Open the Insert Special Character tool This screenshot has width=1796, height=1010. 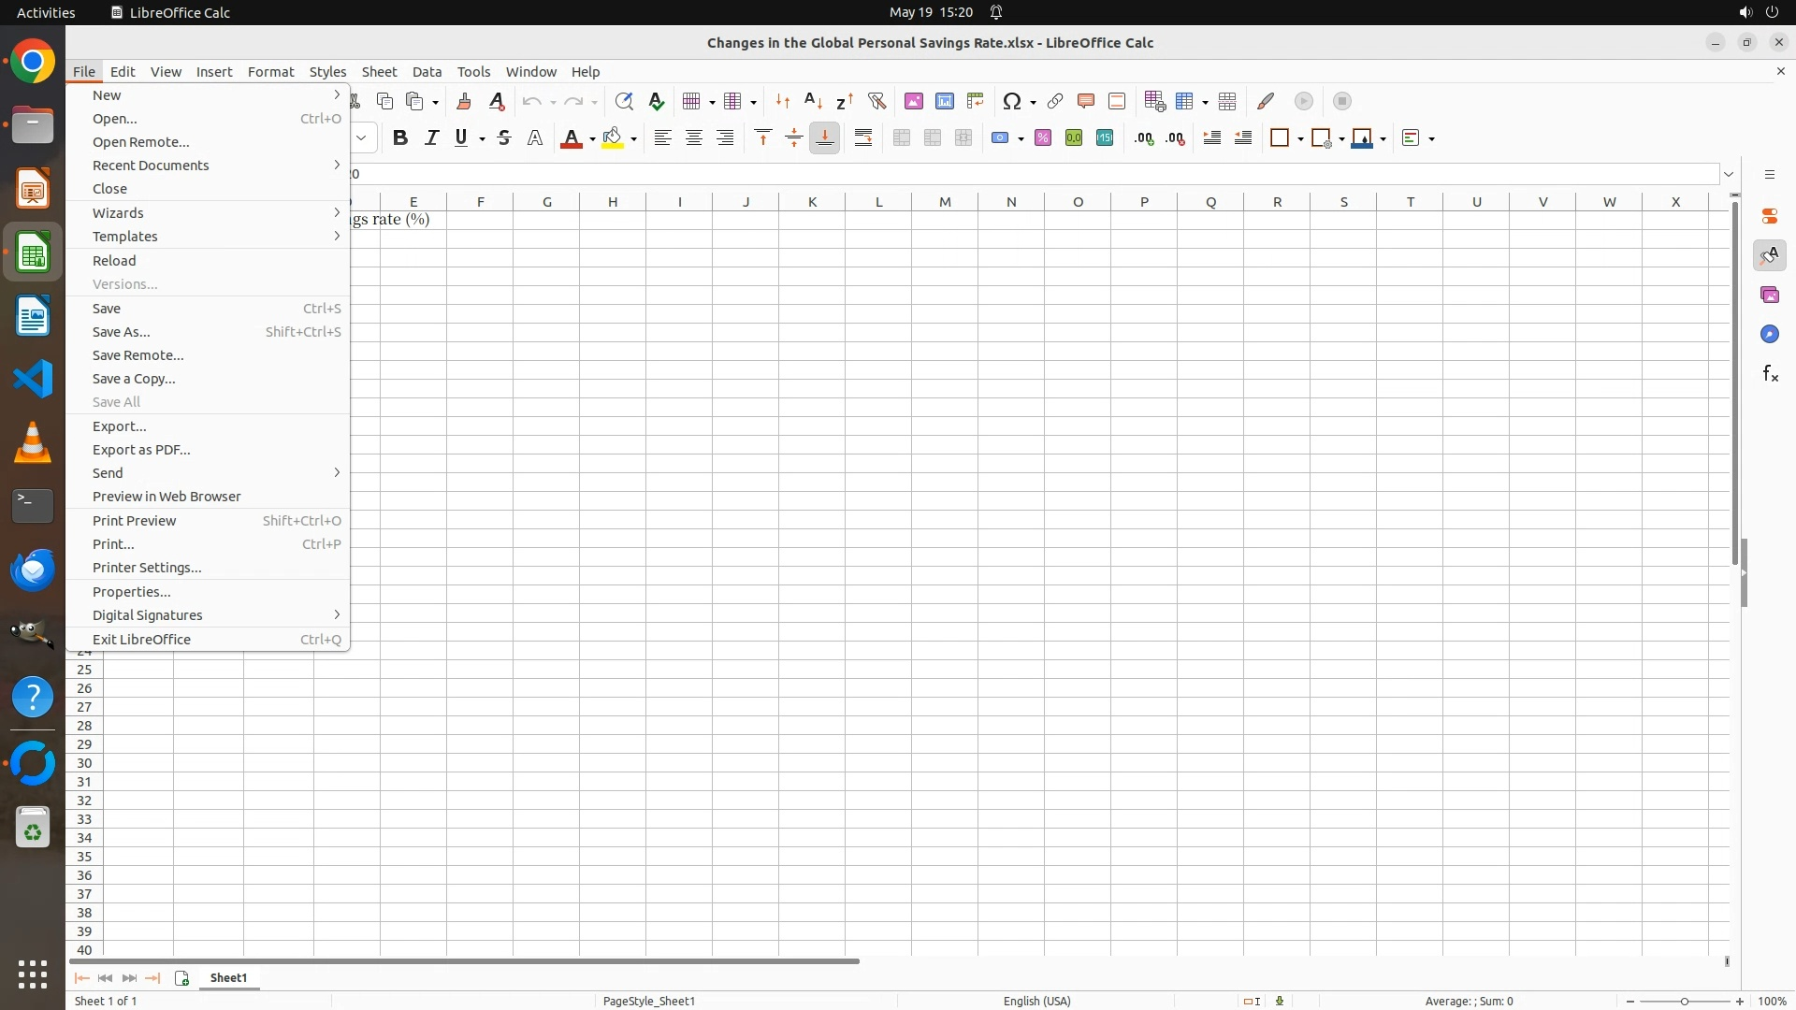[1011, 101]
